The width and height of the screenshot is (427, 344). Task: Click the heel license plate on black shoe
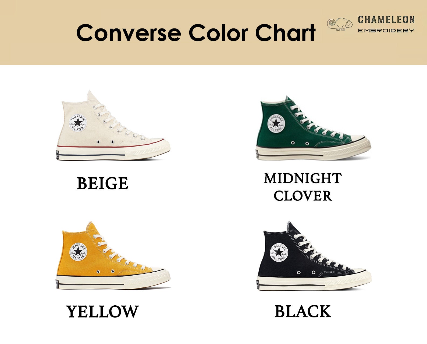(x=258, y=285)
